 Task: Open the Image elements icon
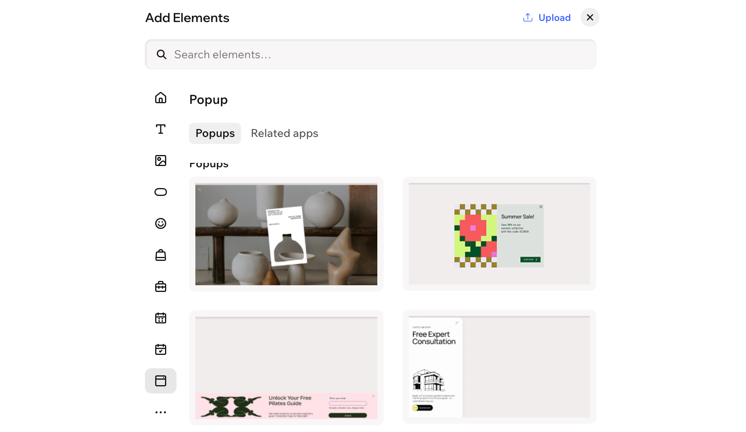161,161
